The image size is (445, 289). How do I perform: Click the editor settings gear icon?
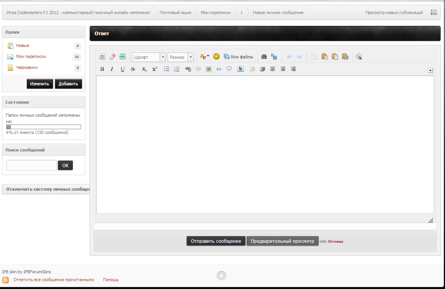coord(359,56)
